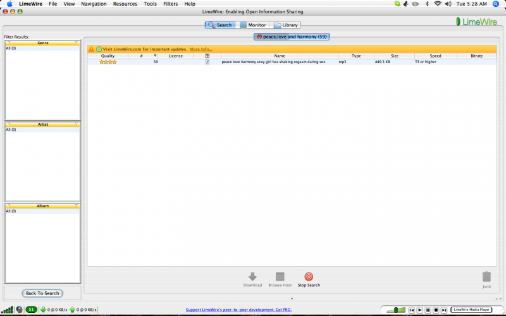The height and width of the screenshot is (316, 506).
Task: Skip to the previous track
Action: pyautogui.click(x=412, y=310)
